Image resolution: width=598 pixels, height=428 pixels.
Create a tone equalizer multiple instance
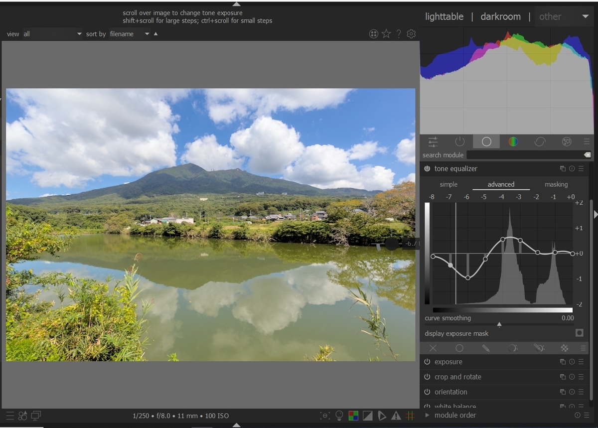coord(563,169)
